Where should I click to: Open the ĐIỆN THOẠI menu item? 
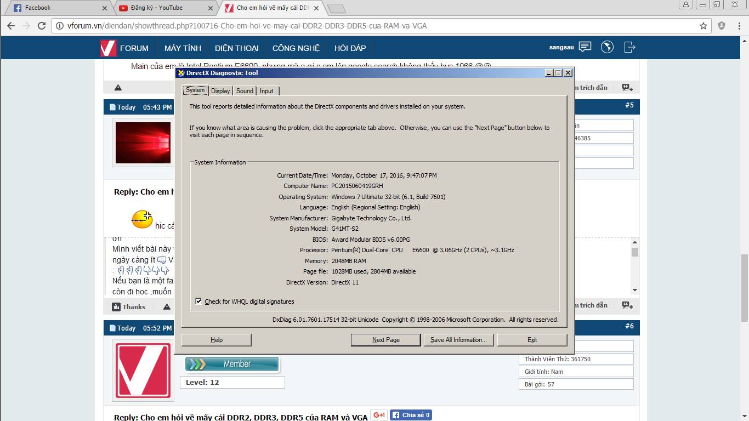coord(236,48)
